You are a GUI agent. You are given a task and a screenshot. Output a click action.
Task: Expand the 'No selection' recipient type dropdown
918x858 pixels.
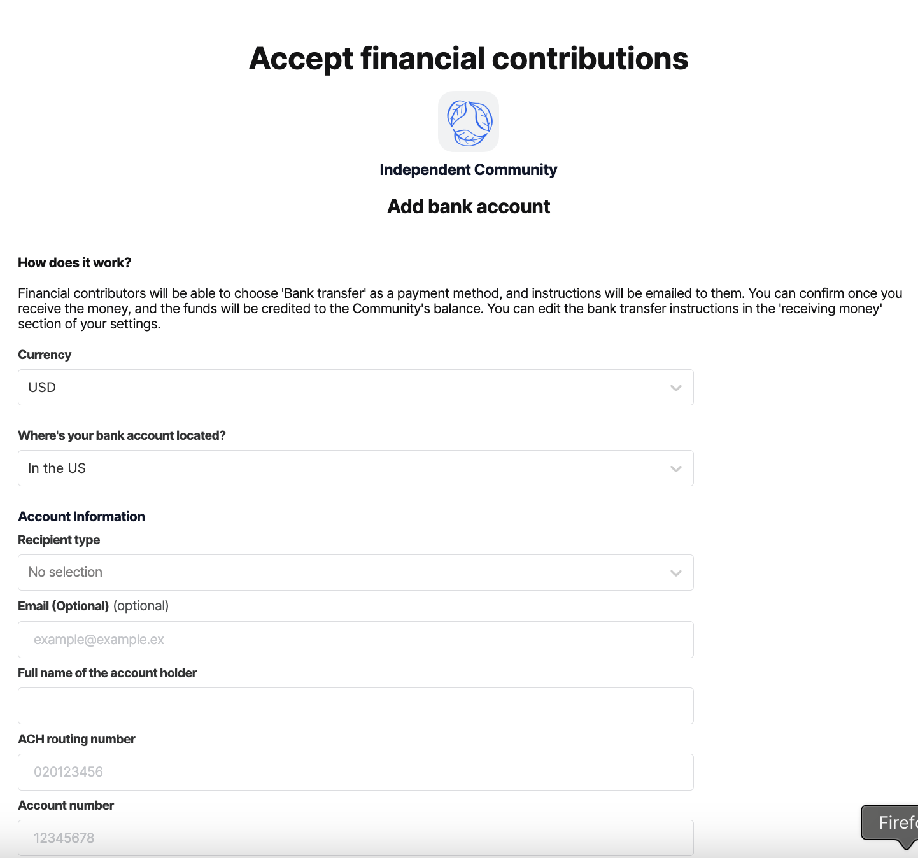pyautogui.click(x=344, y=573)
